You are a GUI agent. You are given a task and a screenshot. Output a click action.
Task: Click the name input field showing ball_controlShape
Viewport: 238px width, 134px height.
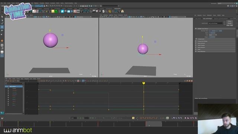pos(215,23)
